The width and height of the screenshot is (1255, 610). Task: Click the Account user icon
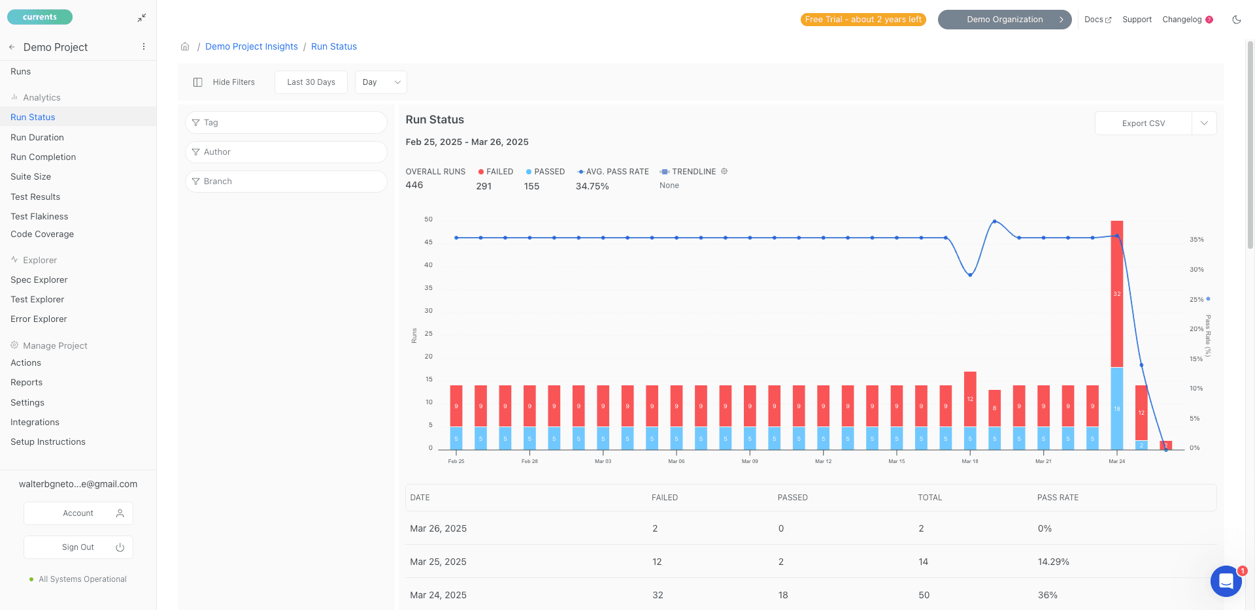pos(120,513)
